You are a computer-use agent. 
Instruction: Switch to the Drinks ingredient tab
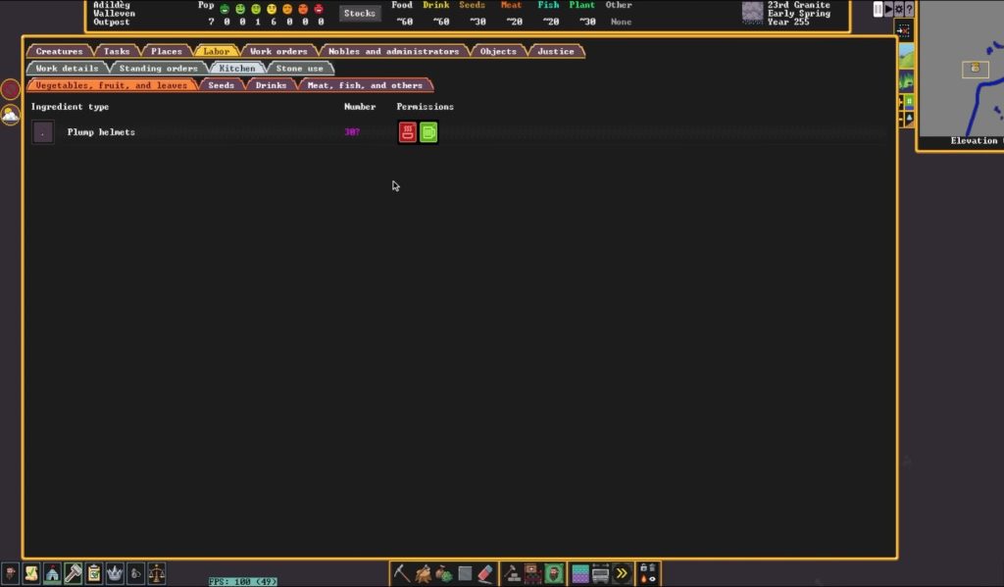pyautogui.click(x=271, y=85)
